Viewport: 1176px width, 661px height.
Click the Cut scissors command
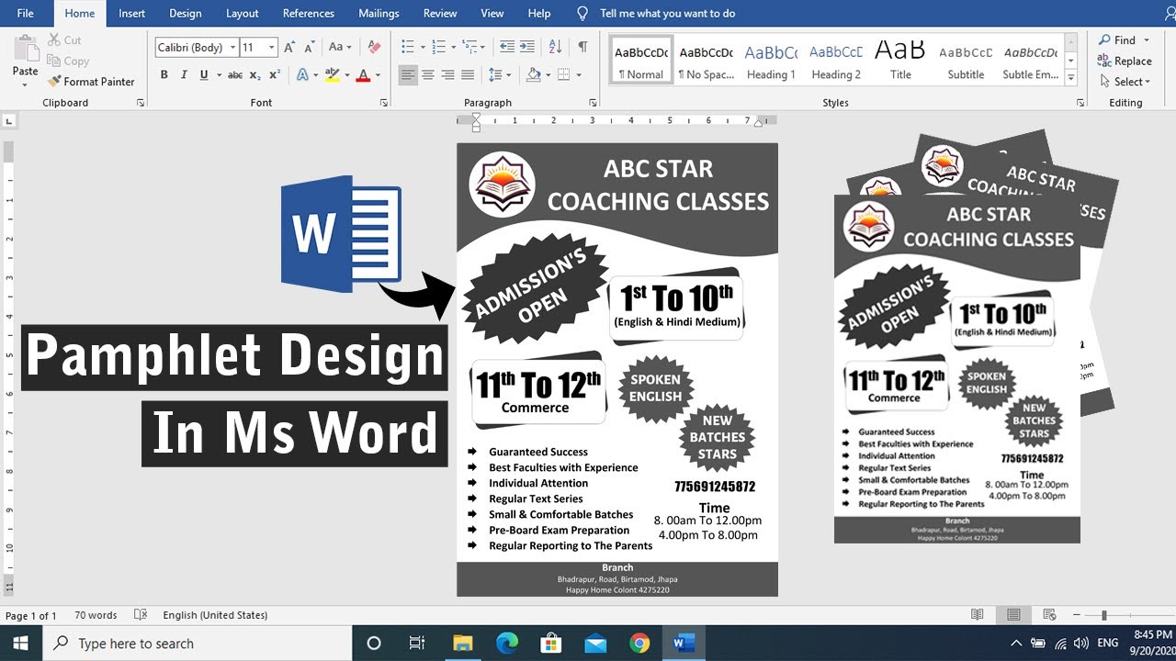click(64, 40)
